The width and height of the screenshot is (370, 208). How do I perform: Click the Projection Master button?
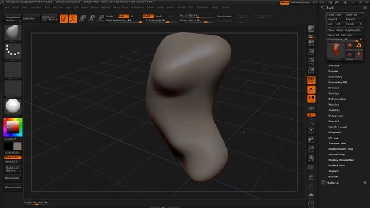pyautogui.click(x=13, y=18)
